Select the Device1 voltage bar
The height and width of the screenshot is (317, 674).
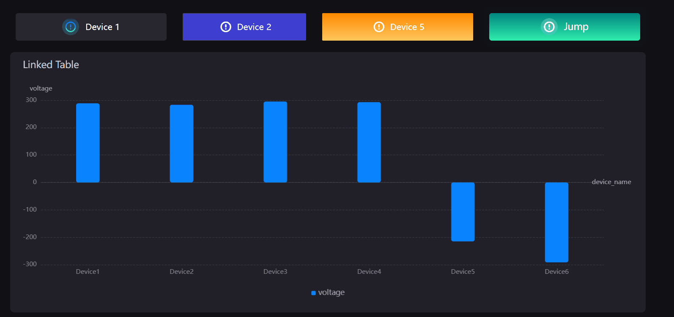point(88,143)
